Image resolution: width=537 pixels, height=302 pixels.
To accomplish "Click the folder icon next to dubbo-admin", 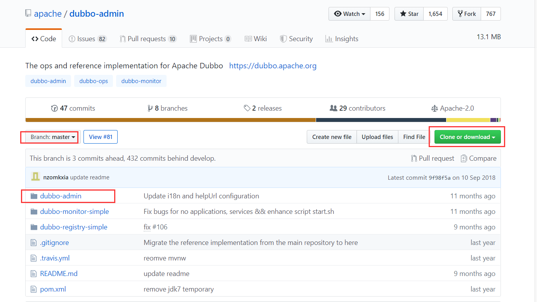I will pyautogui.click(x=34, y=196).
